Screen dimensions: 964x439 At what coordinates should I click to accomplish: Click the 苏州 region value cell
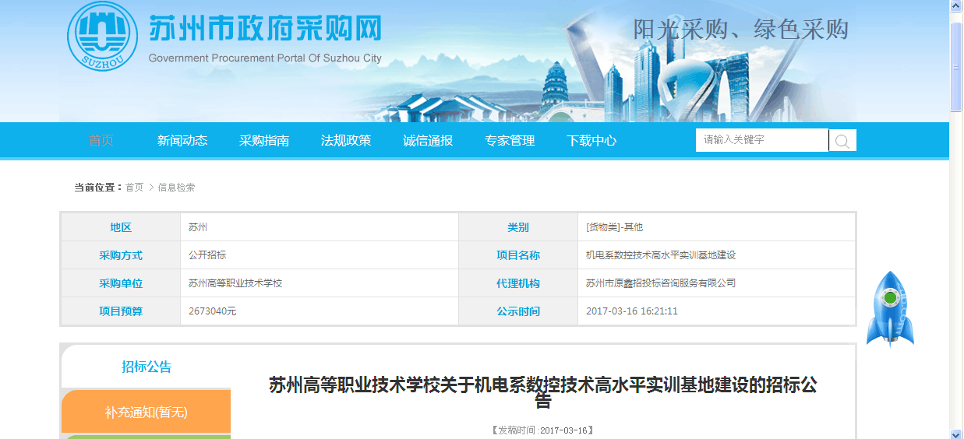[x=320, y=227]
